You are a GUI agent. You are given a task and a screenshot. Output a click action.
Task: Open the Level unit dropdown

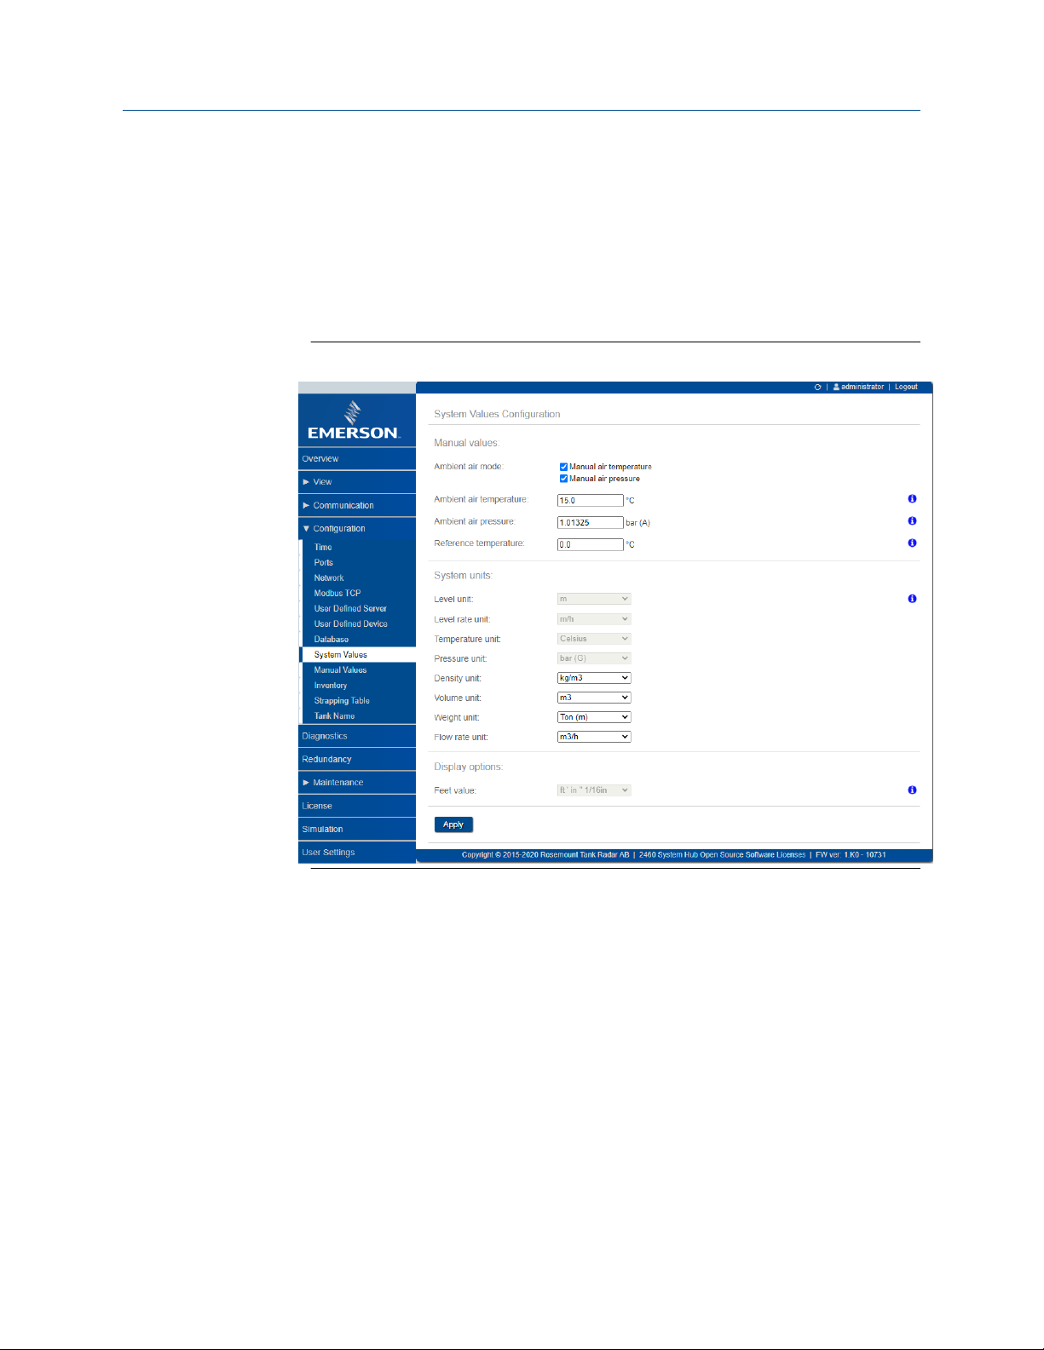pyautogui.click(x=594, y=599)
